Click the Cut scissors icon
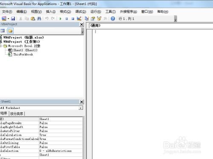This screenshot has height=159, width=213. coord(20,19)
